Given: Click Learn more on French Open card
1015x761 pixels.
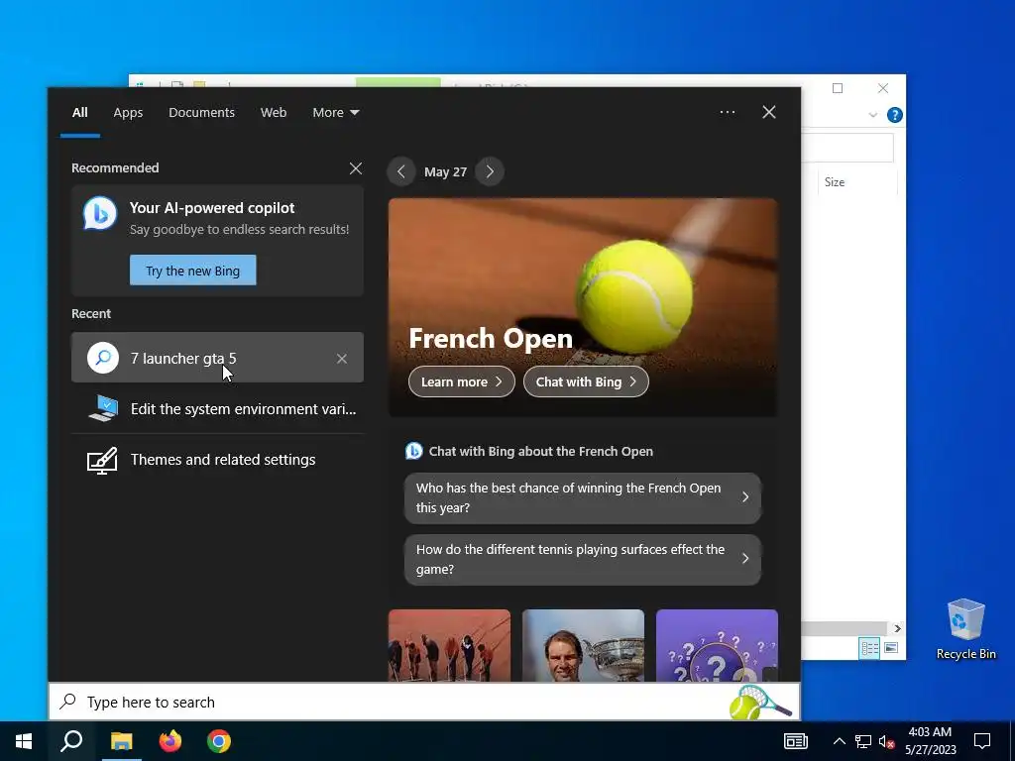Looking at the screenshot, I should pyautogui.click(x=462, y=381).
